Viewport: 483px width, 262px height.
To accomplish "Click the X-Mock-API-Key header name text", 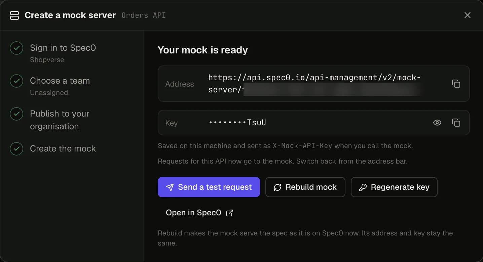I will click(x=302, y=146).
